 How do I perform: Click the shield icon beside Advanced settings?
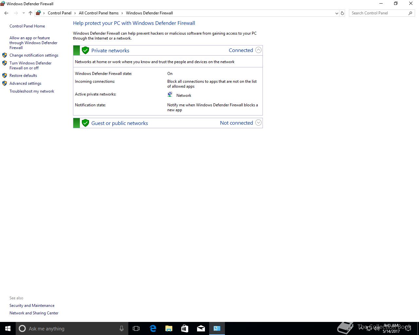[5, 83]
